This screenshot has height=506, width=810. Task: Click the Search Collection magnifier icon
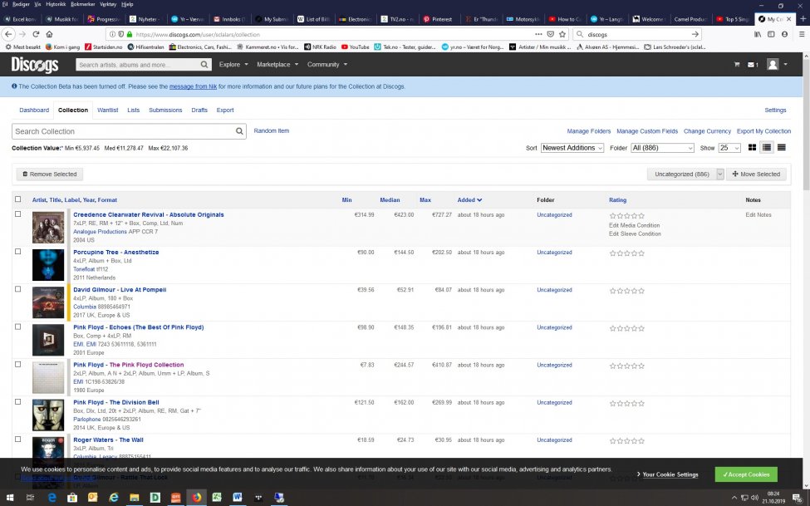(x=240, y=131)
